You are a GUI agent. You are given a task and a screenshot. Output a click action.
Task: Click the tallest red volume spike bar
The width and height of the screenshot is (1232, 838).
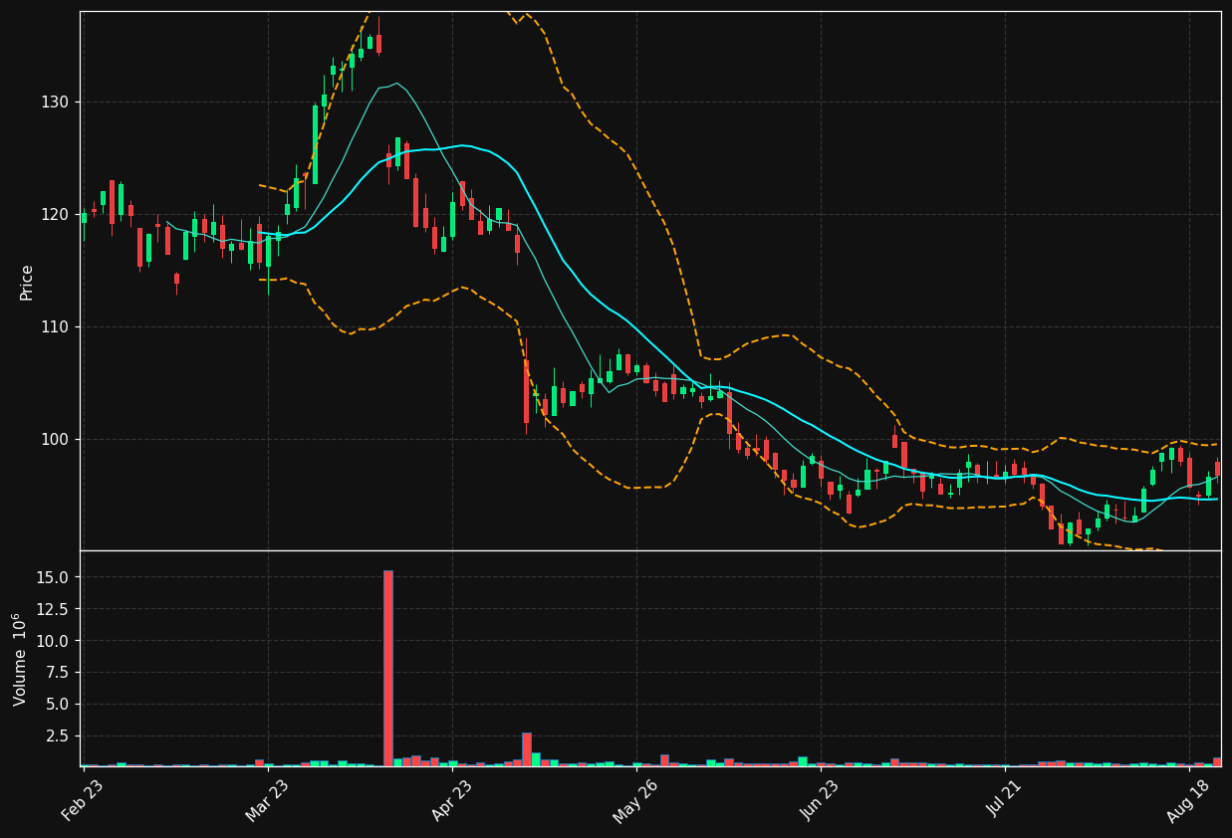pyautogui.click(x=388, y=668)
